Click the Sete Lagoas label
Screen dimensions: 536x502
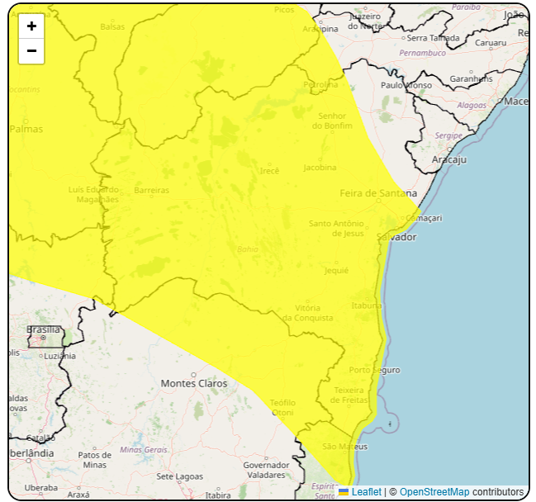pyautogui.click(x=179, y=476)
